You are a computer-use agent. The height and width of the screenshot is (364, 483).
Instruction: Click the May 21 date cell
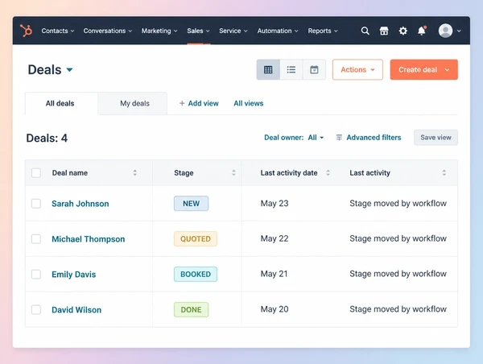point(275,274)
